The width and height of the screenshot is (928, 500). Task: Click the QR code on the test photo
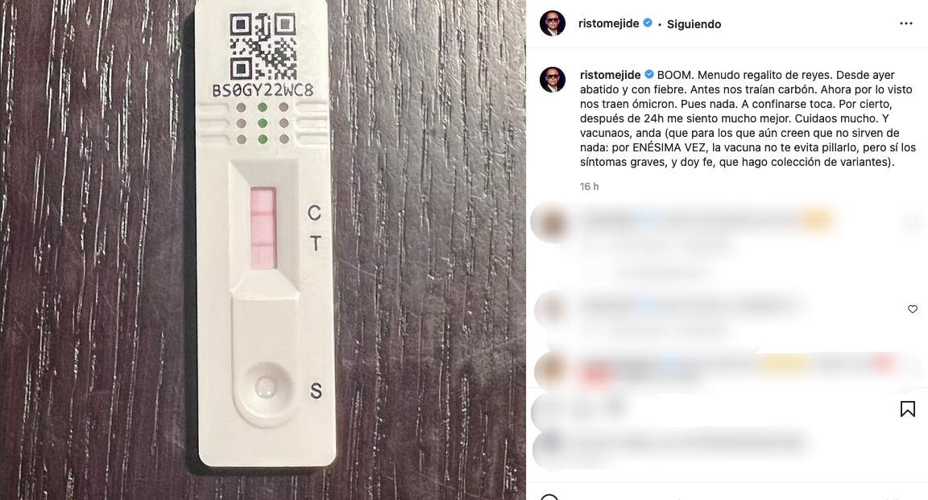(x=263, y=47)
